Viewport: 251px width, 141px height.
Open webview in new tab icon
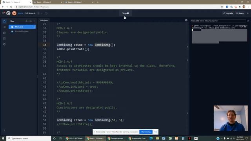click(x=248, y=21)
